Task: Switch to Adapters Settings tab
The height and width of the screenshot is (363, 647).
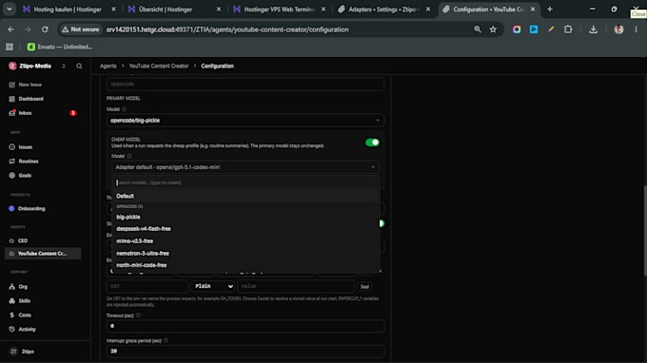Action: point(383,10)
